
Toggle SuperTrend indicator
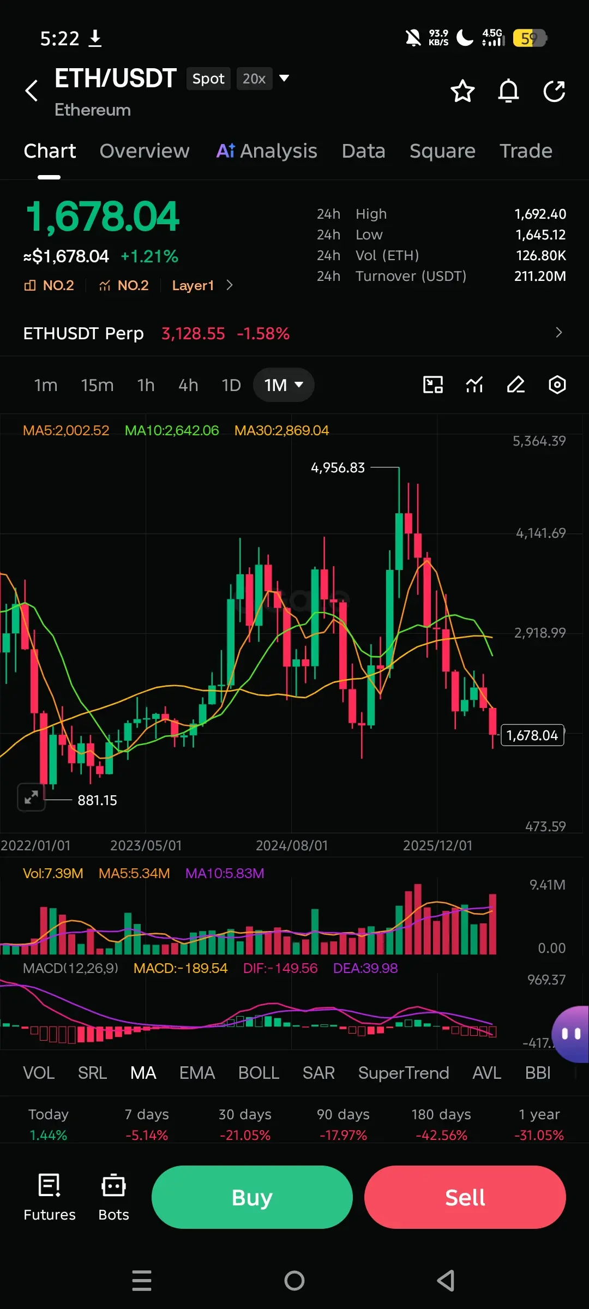click(404, 1073)
